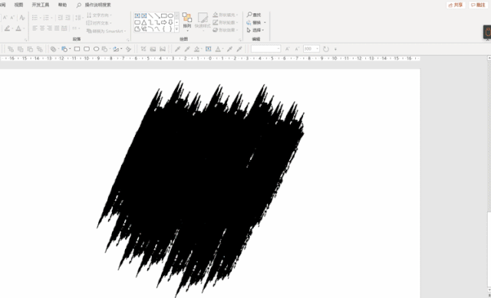The image size is (491, 298).
Task: Open line spacing dropdown
Action: pyautogui.click(x=79, y=18)
